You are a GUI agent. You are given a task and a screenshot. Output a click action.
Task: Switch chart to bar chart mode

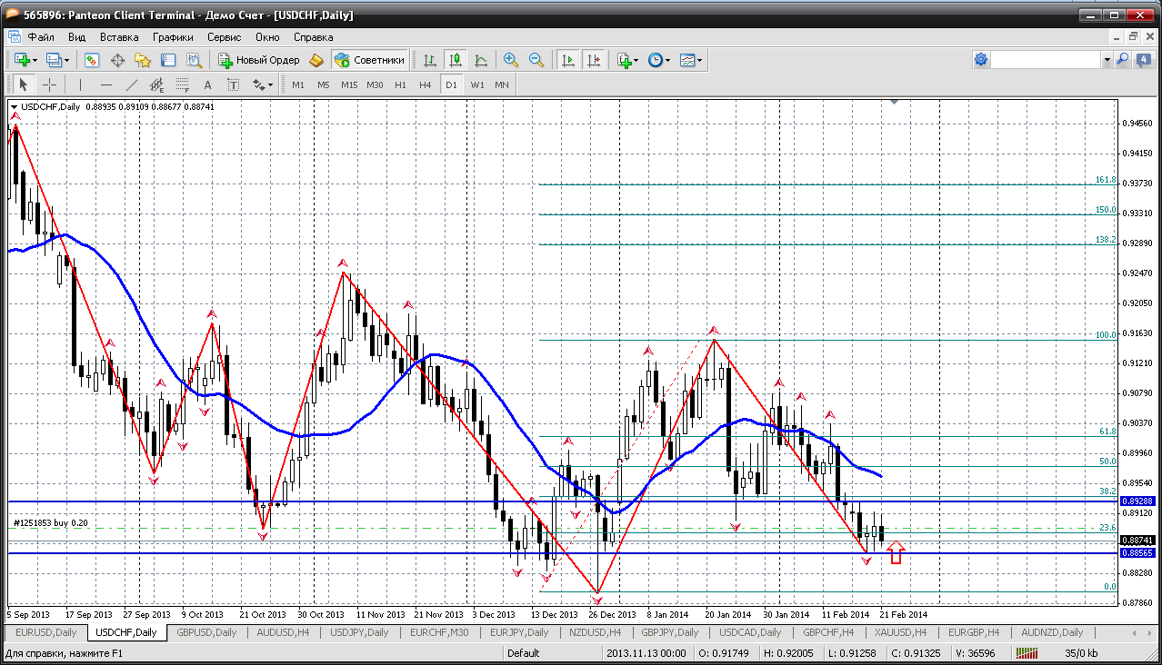click(x=430, y=60)
